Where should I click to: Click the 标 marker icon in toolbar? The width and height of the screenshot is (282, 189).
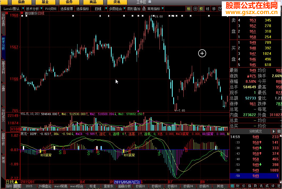(189, 9)
